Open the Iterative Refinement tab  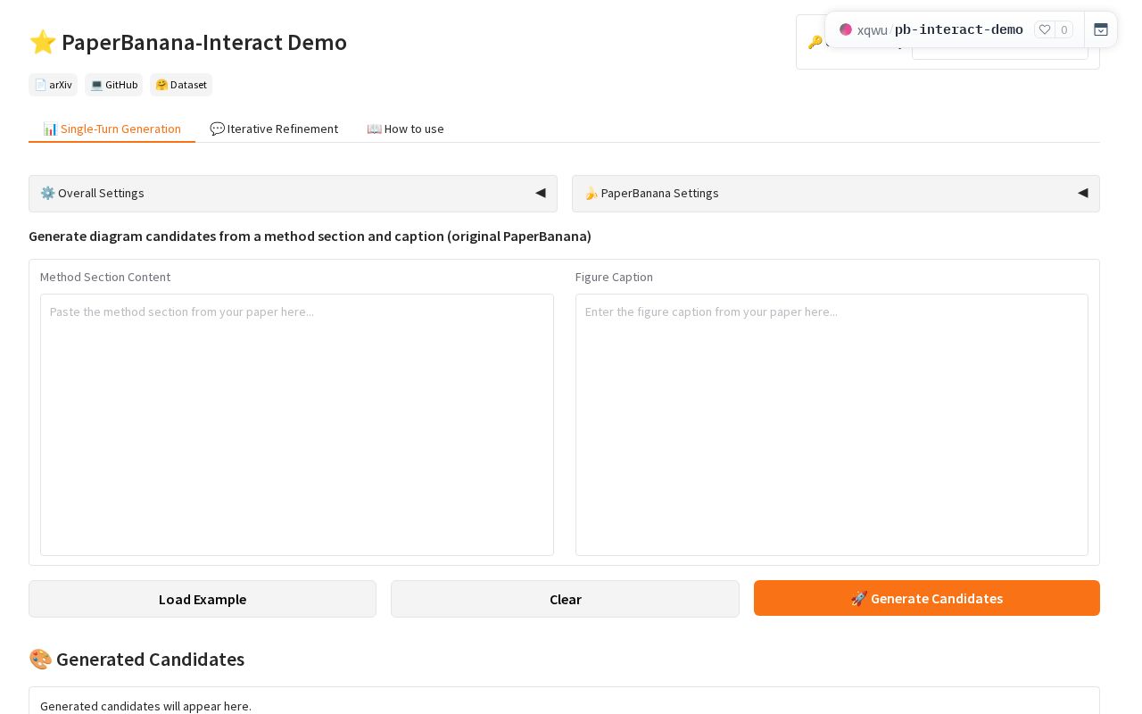pyautogui.click(x=274, y=129)
